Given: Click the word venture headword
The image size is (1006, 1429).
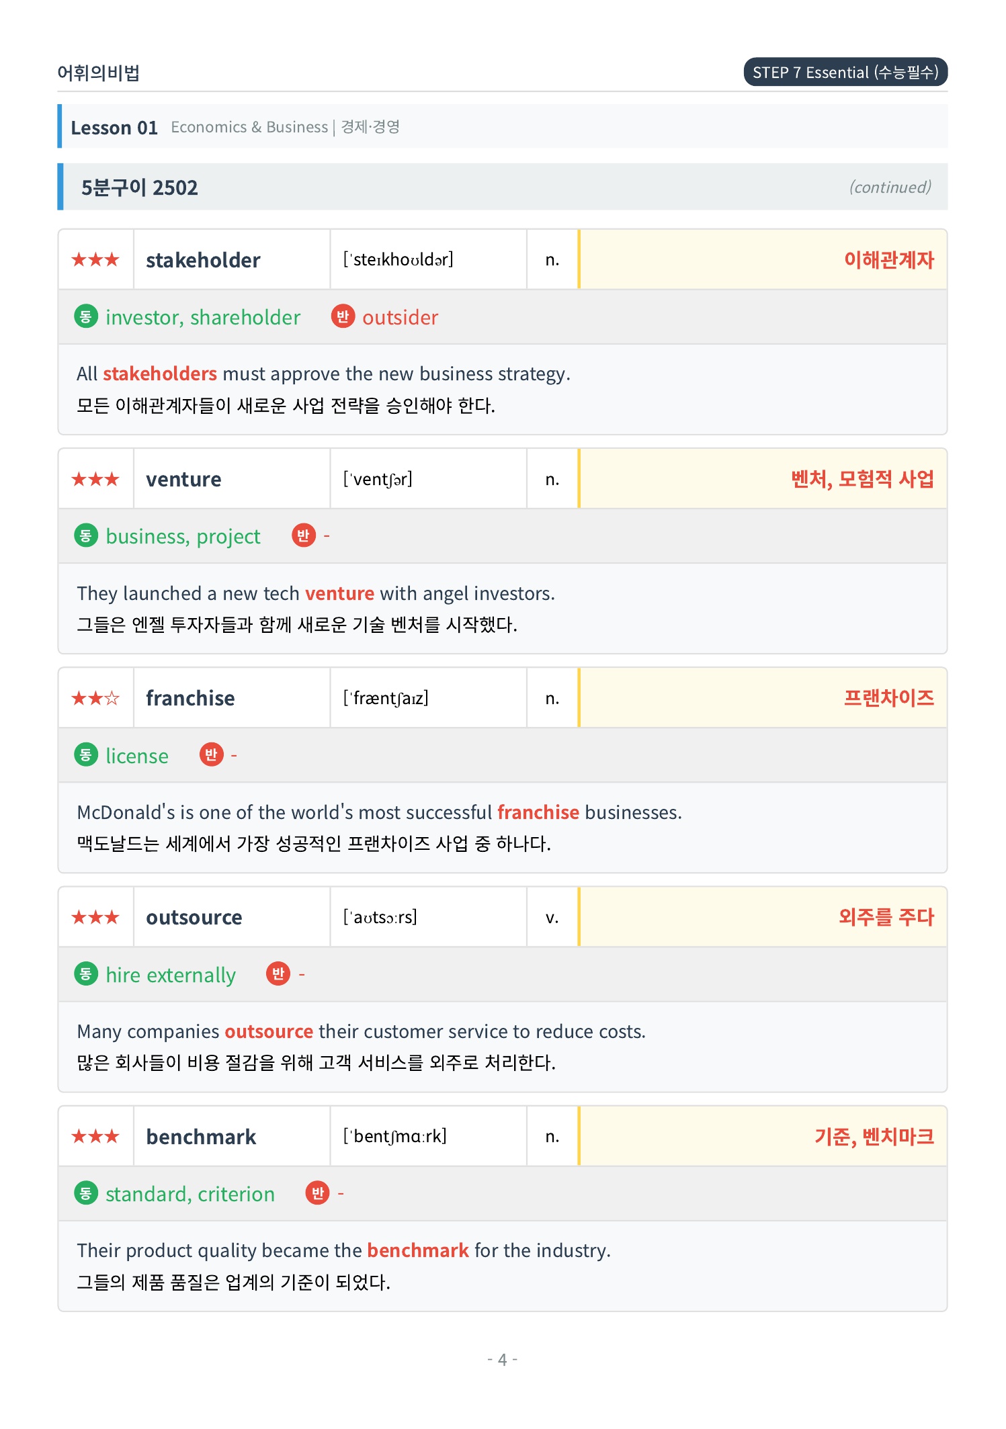Looking at the screenshot, I should coord(183,479).
